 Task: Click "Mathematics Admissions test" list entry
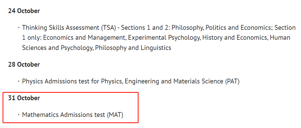click(x=64, y=115)
